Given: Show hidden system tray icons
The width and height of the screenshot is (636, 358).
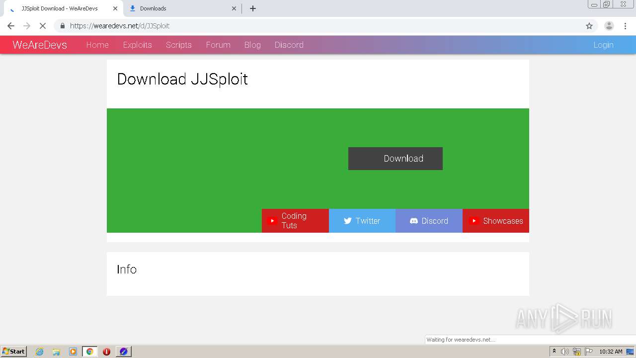Looking at the screenshot, I should (554, 352).
